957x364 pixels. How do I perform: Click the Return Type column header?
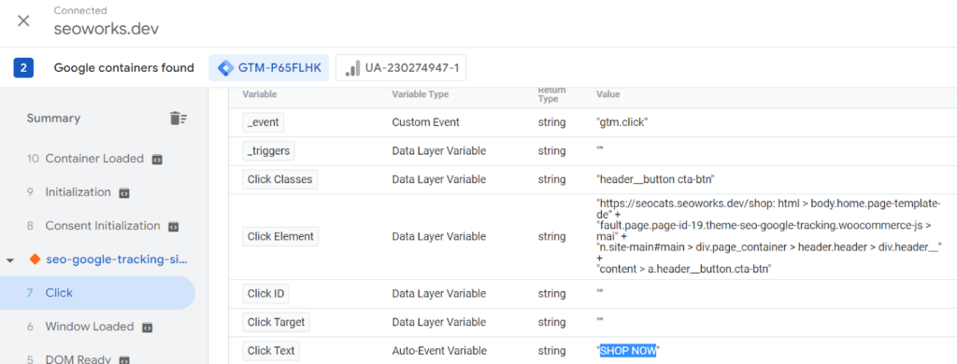(551, 94)
